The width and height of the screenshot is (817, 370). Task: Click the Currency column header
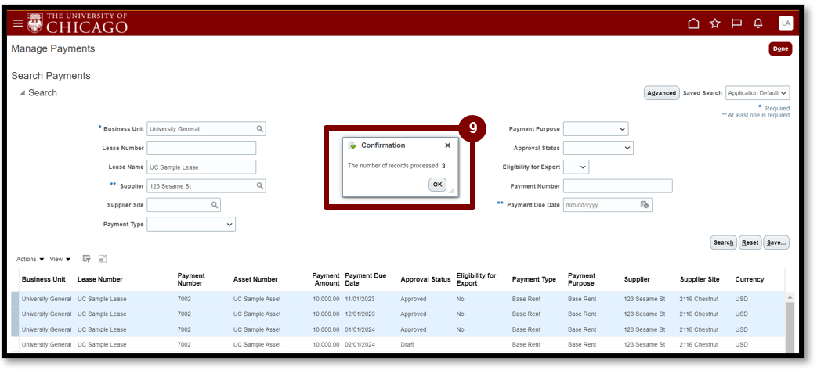[750, 279]
